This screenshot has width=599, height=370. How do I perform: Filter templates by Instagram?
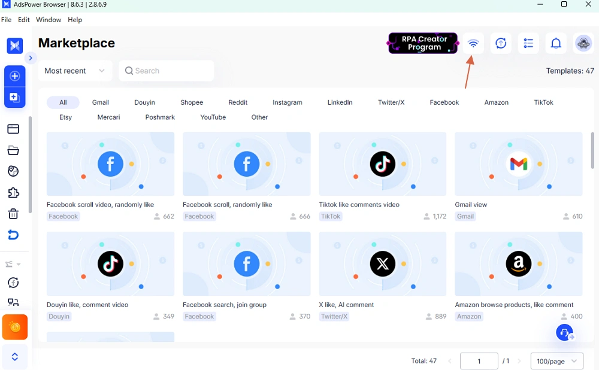[288, 102]
